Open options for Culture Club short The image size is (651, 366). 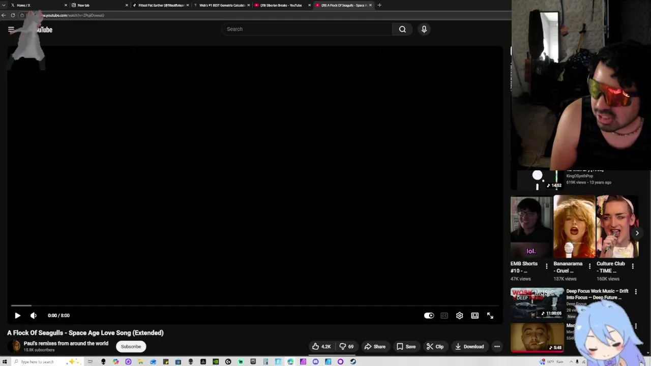[x=633, y=266]
